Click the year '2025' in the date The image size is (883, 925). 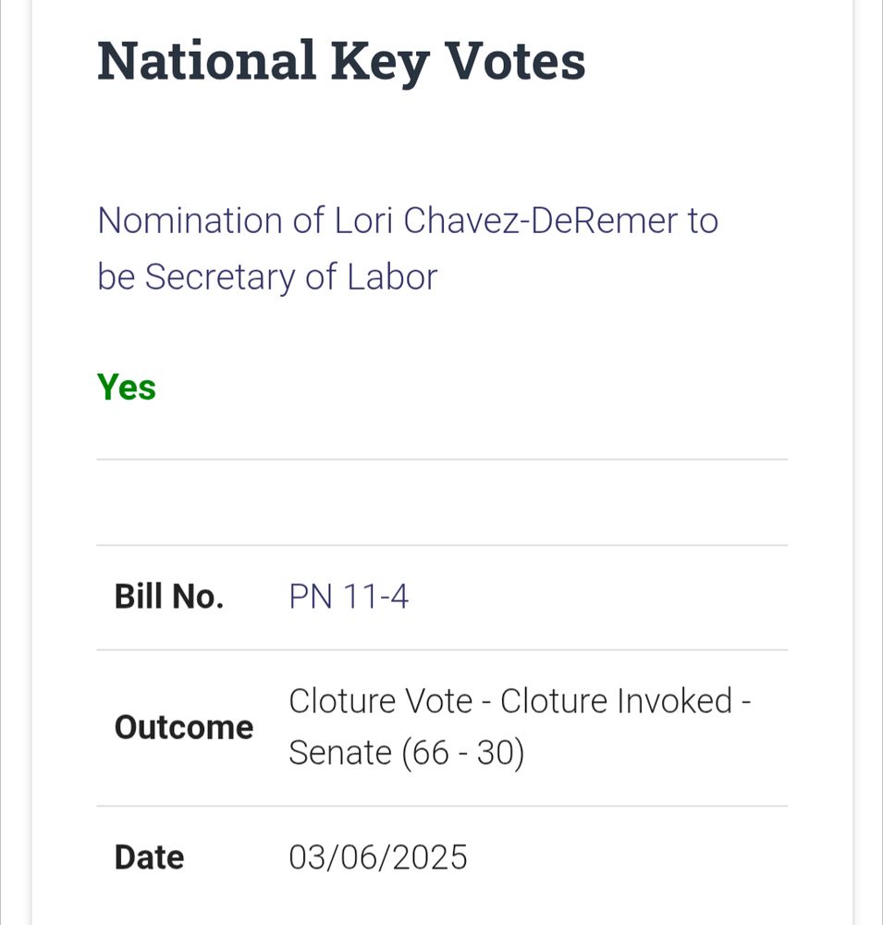[429, 857]
